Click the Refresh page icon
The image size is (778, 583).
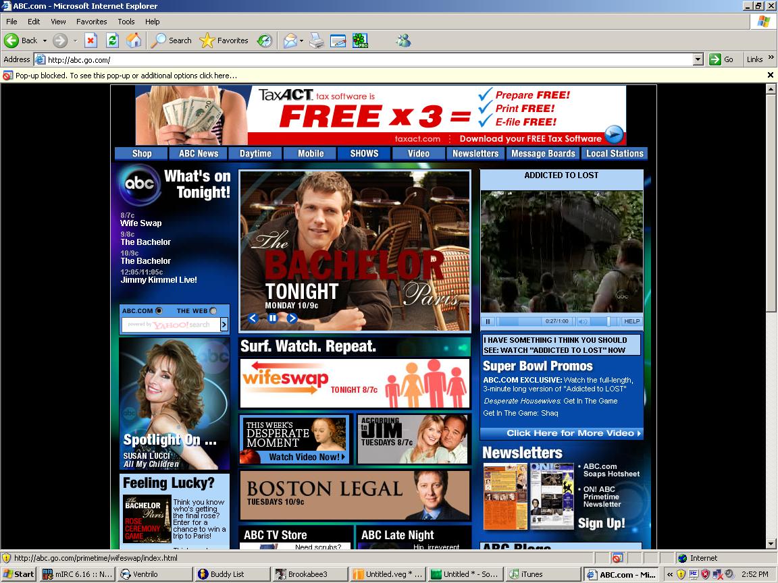pyautogui.click(x=112, y=40)
